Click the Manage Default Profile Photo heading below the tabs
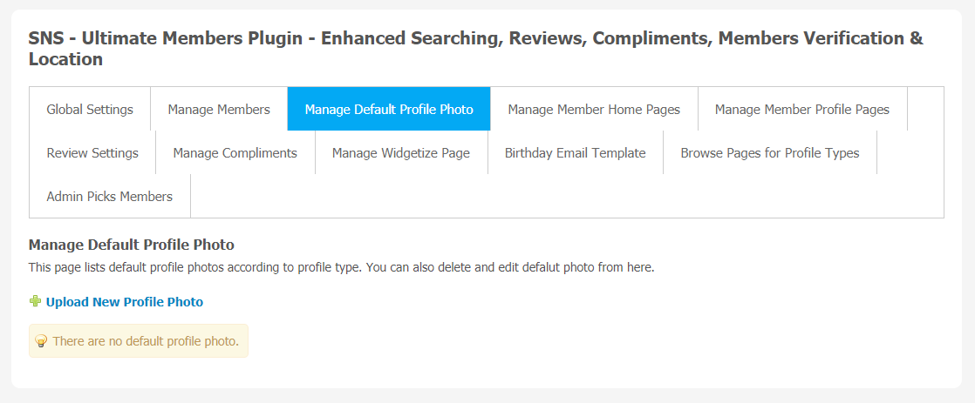Screen dimensions: 975x403 click(131, 245)
